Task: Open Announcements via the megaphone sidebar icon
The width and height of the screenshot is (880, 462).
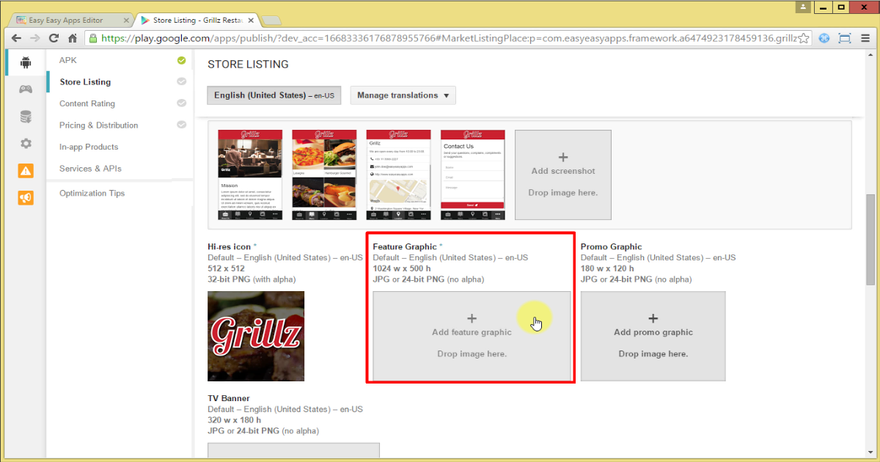Action: [x=25, y=197]
